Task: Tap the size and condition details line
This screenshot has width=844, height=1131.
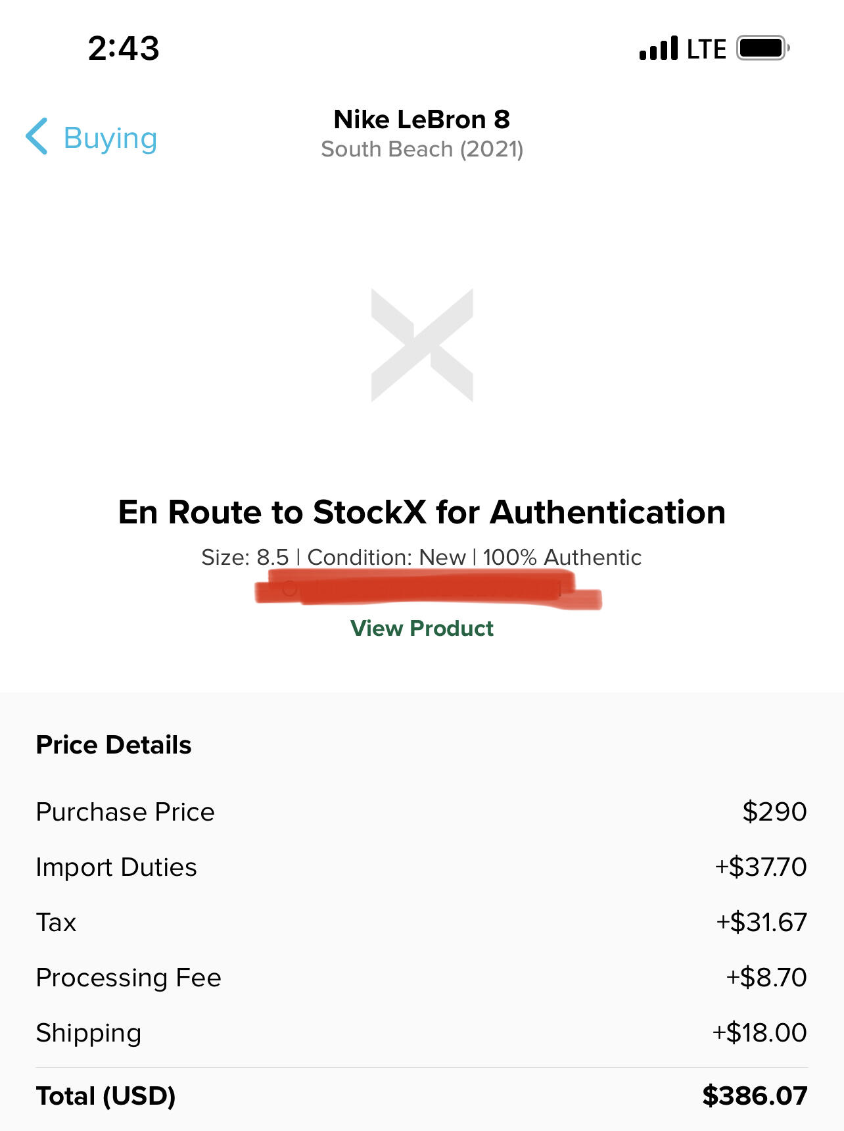Action: click(x=422, y=557)
